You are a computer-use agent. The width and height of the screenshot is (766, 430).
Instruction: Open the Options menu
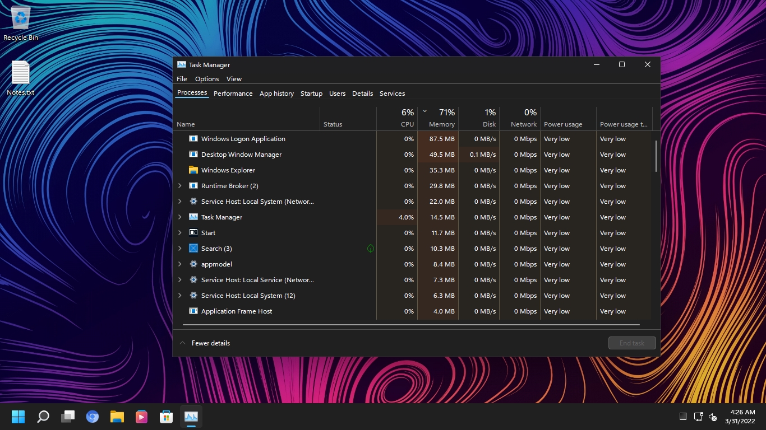tap(207, 79)
